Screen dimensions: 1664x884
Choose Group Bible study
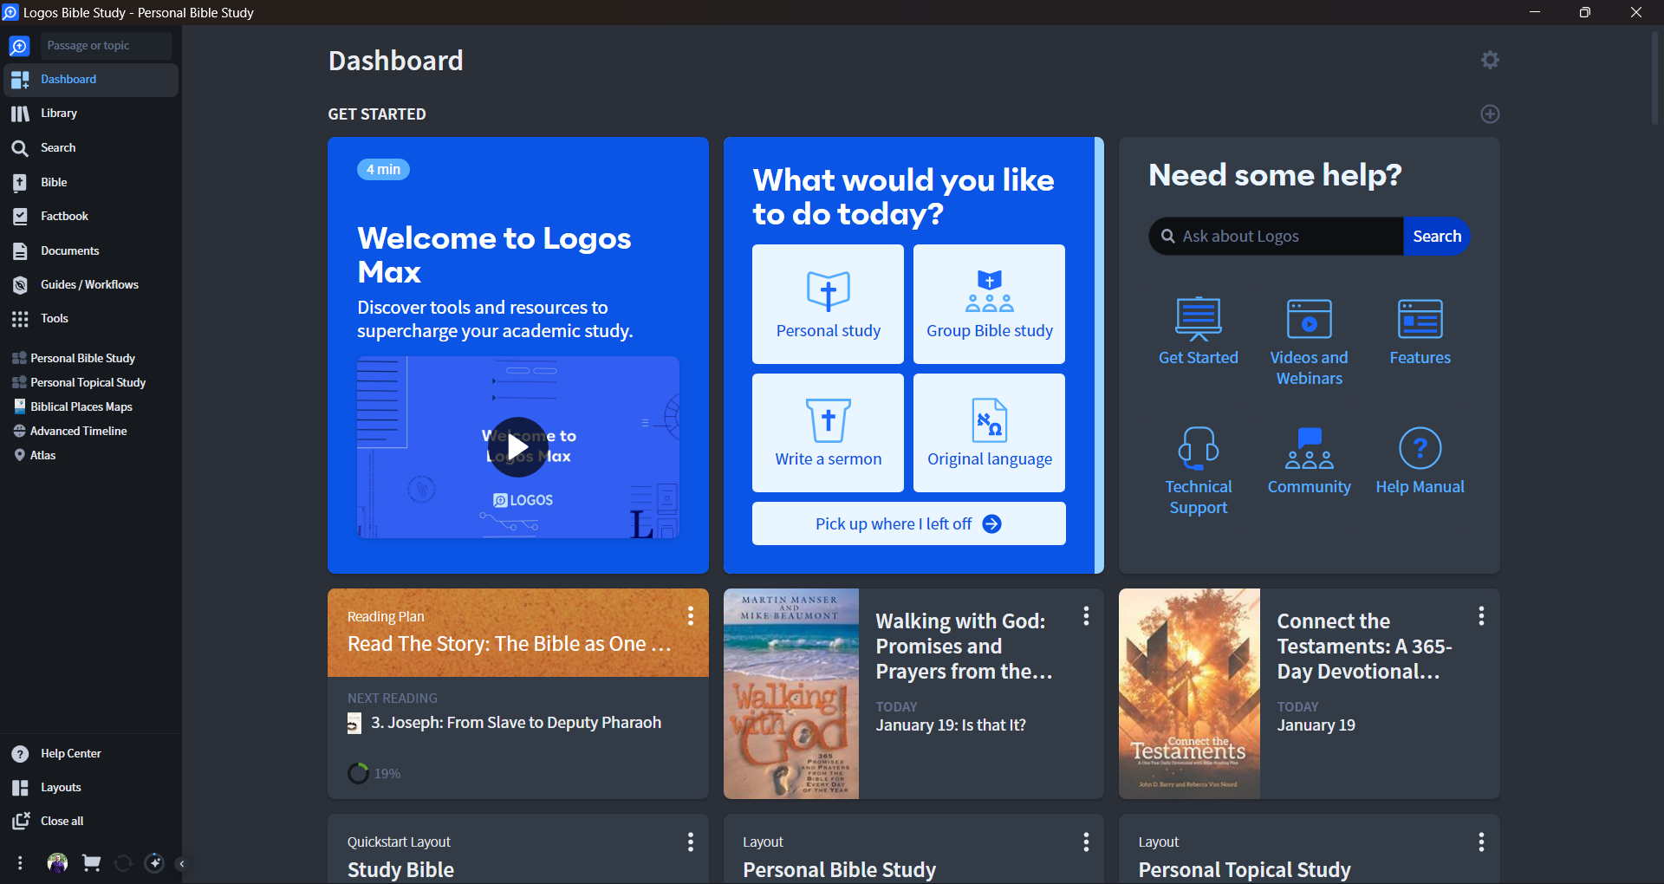[988, 303]
